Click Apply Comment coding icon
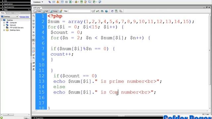 pos(34,48)
